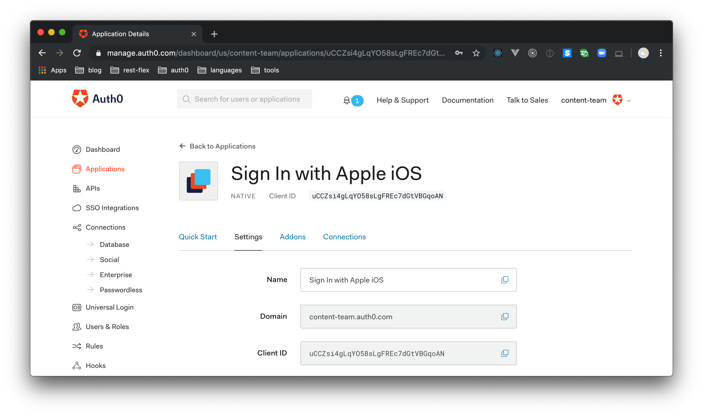Open the languages bookmarks folder

click(x=219, y=70)
